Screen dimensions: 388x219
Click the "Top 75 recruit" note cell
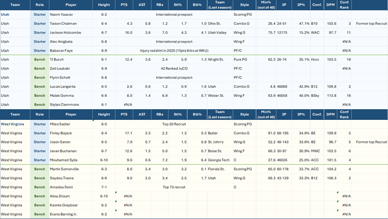(x=174, y=187)
